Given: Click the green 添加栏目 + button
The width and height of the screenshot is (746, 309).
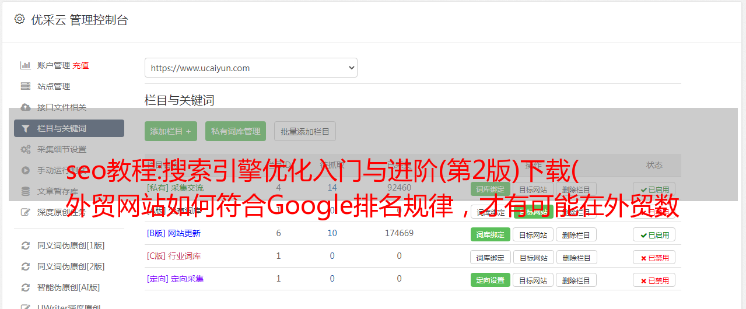Looking at the screenshot, I should pos(171,131).
